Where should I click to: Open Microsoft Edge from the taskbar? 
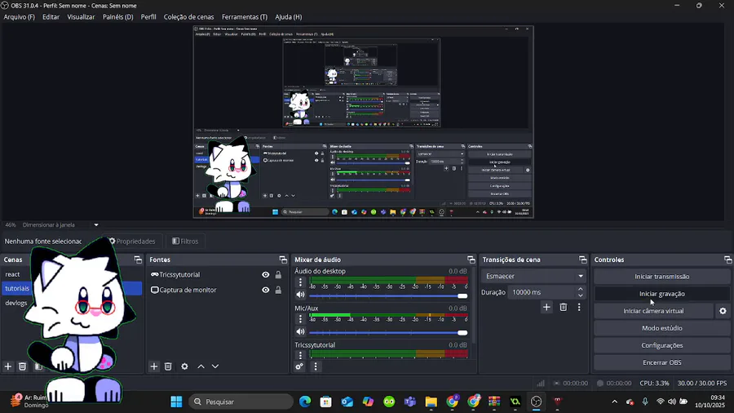pyautogui.click(x=305, y=402)
